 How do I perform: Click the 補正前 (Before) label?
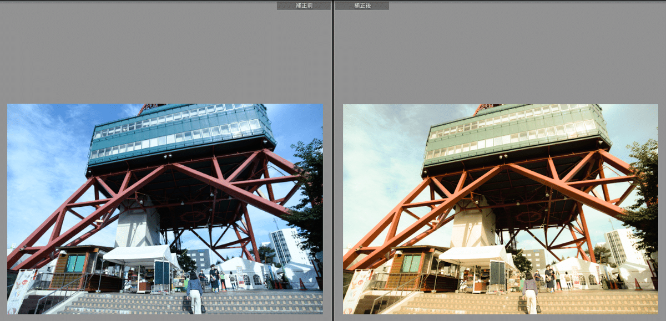(304, 6)
